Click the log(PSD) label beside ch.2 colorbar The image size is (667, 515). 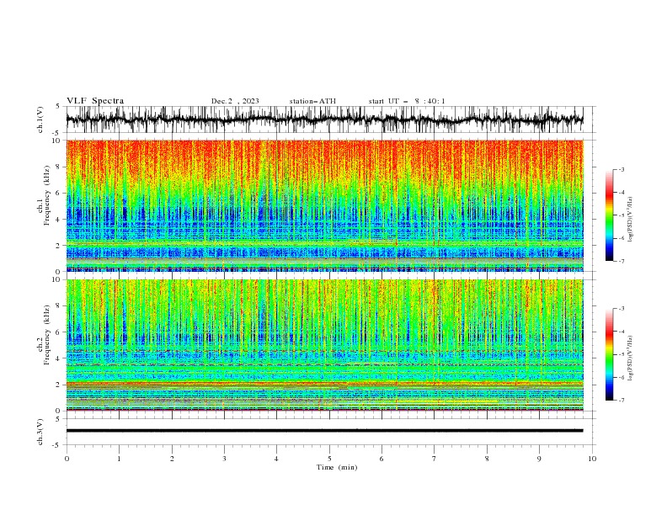coord(631,358)
